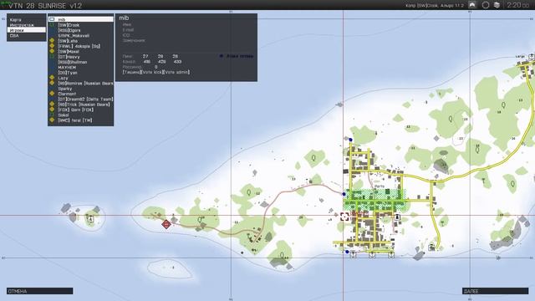Click the circular icon in top bar
Screen dimensions: 535x301
tap(485, 5)
